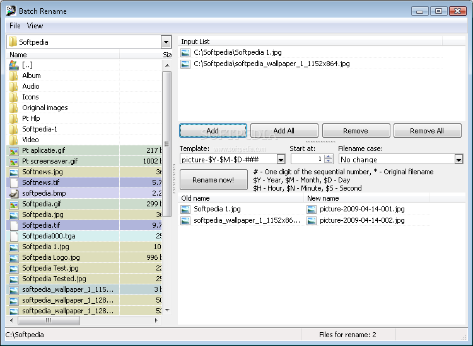
Task: Select the Softpedia Tested.jpg file row
Action: pyautogui.click(x=84, y=279)
